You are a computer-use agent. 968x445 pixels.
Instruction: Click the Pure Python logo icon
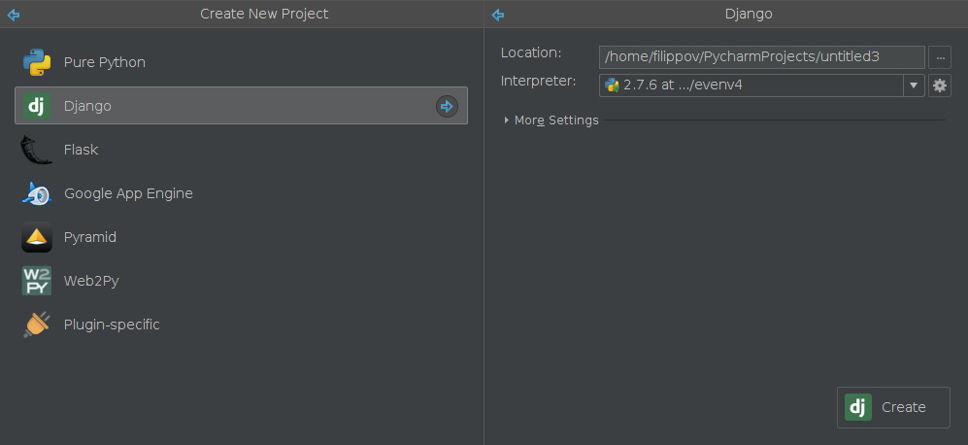click(x=37, y=62)
